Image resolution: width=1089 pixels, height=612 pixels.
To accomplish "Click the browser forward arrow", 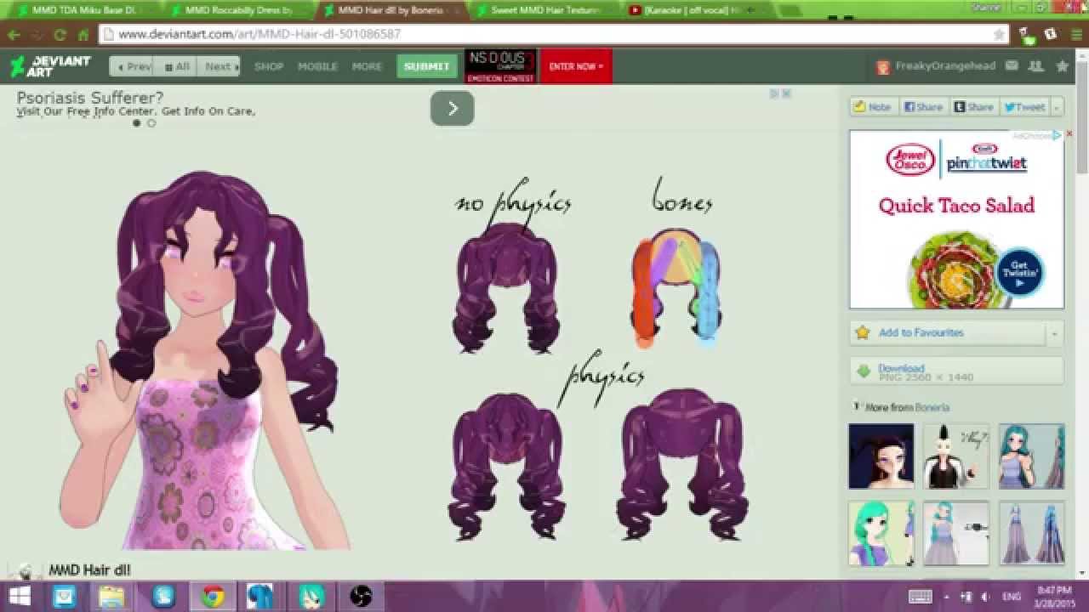I will [x=37, y=35].
